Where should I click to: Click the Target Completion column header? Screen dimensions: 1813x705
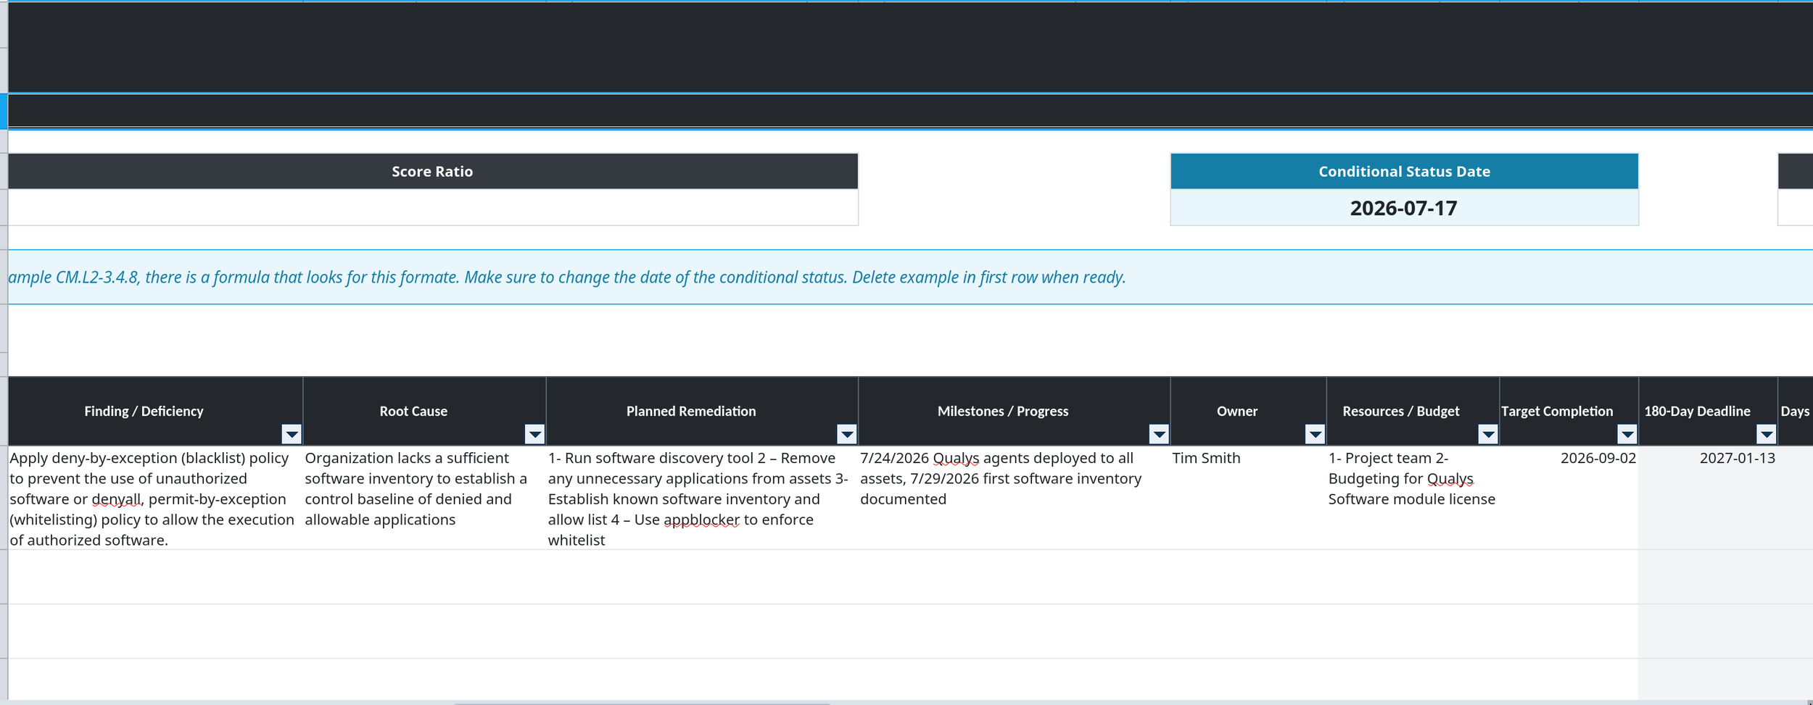coord(1569,411)
